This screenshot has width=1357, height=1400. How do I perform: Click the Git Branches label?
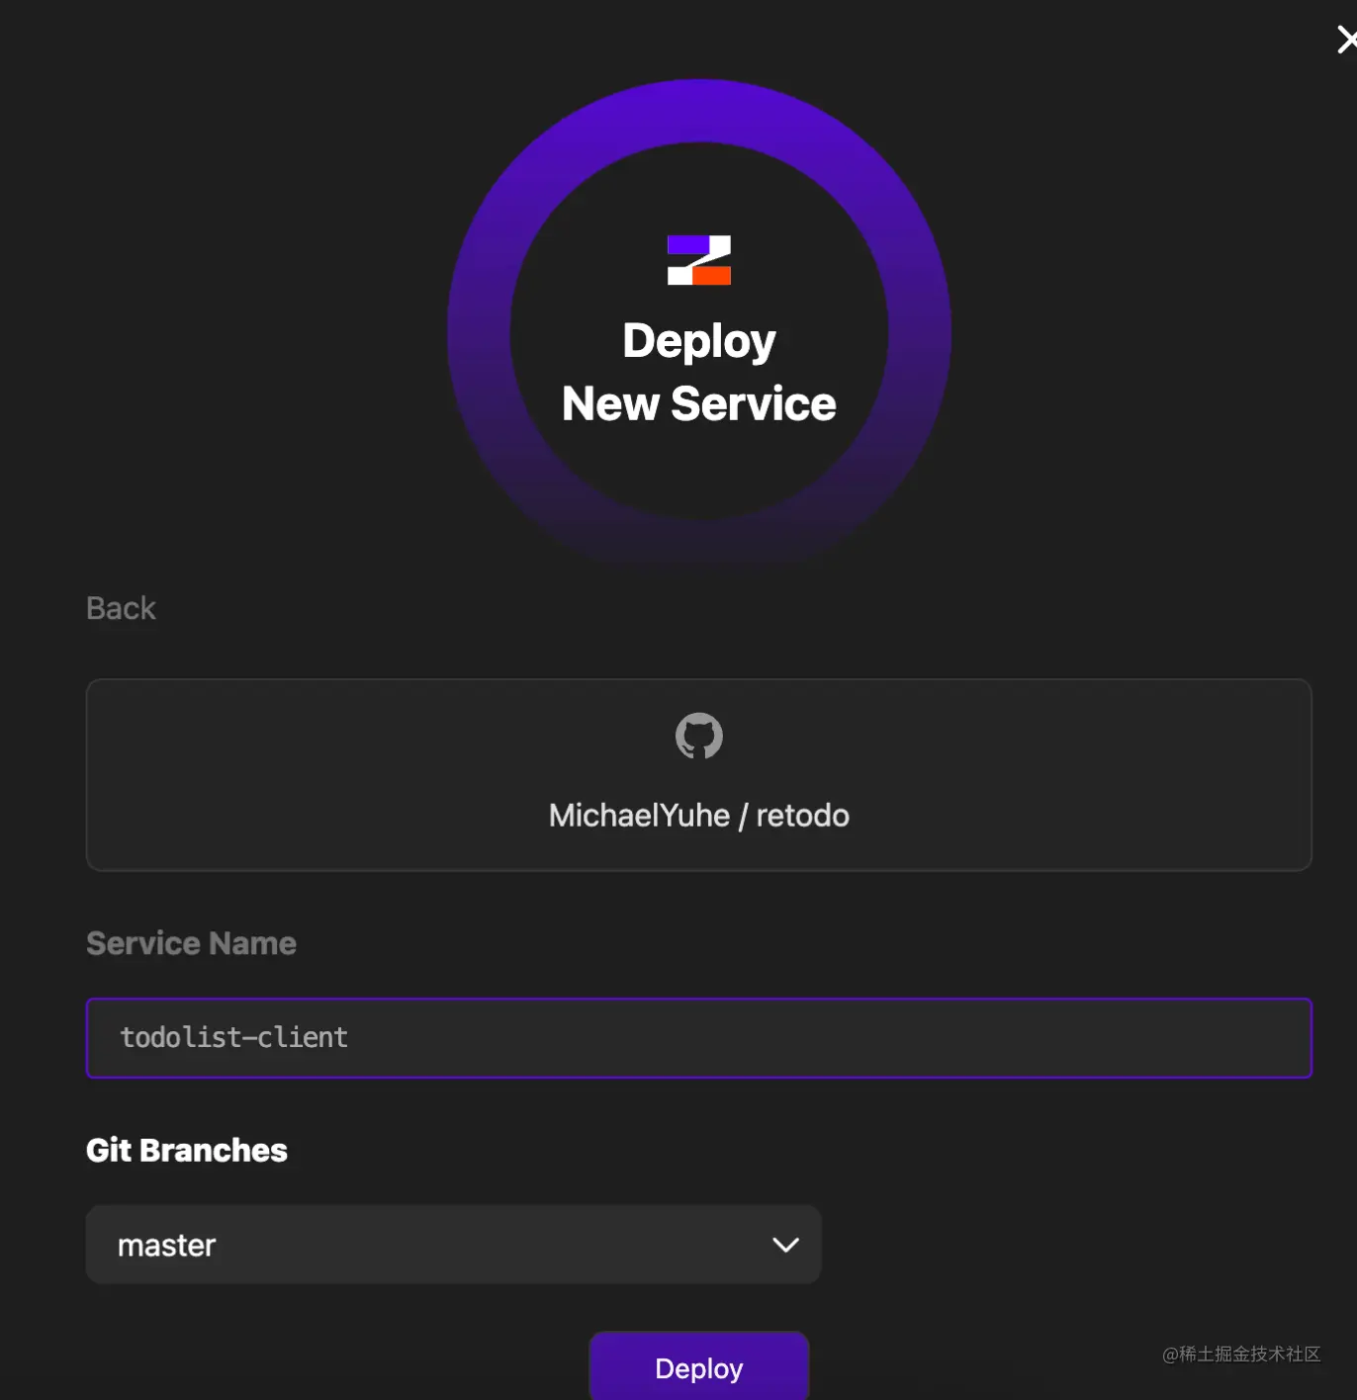187,1150
